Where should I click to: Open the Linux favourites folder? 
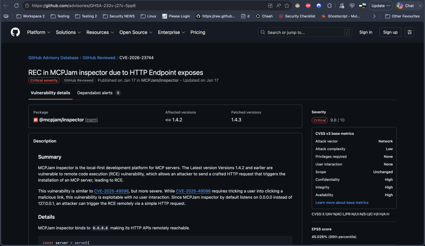point(148,16)
